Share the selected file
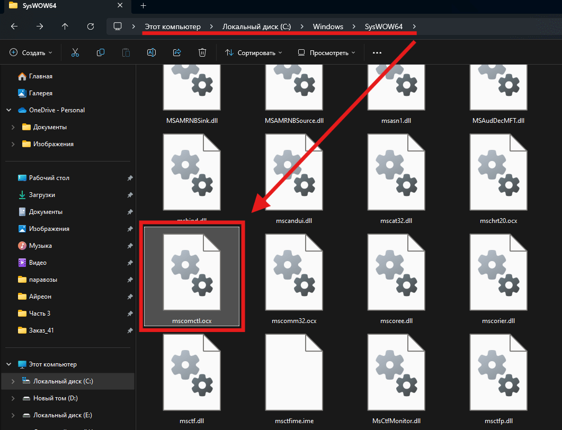The image size is (562, 430). [177, 52]
